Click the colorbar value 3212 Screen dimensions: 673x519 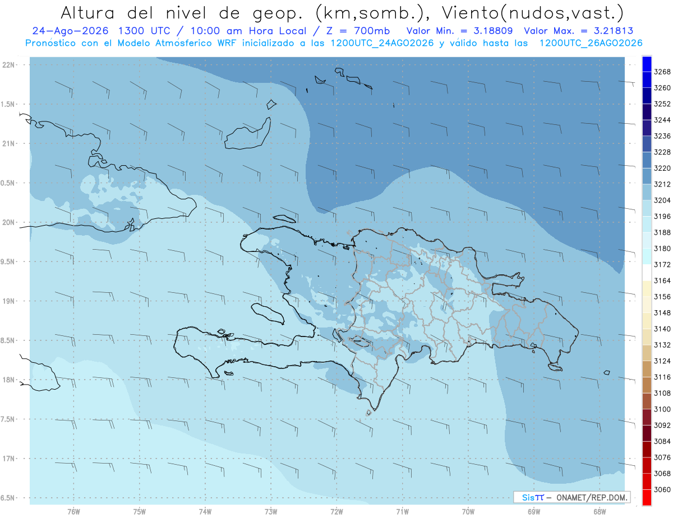662,184
